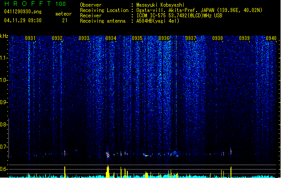This screenshot has height=178, width=281.
Task: Click the 0937 time marker
Action: click(191, 38)
